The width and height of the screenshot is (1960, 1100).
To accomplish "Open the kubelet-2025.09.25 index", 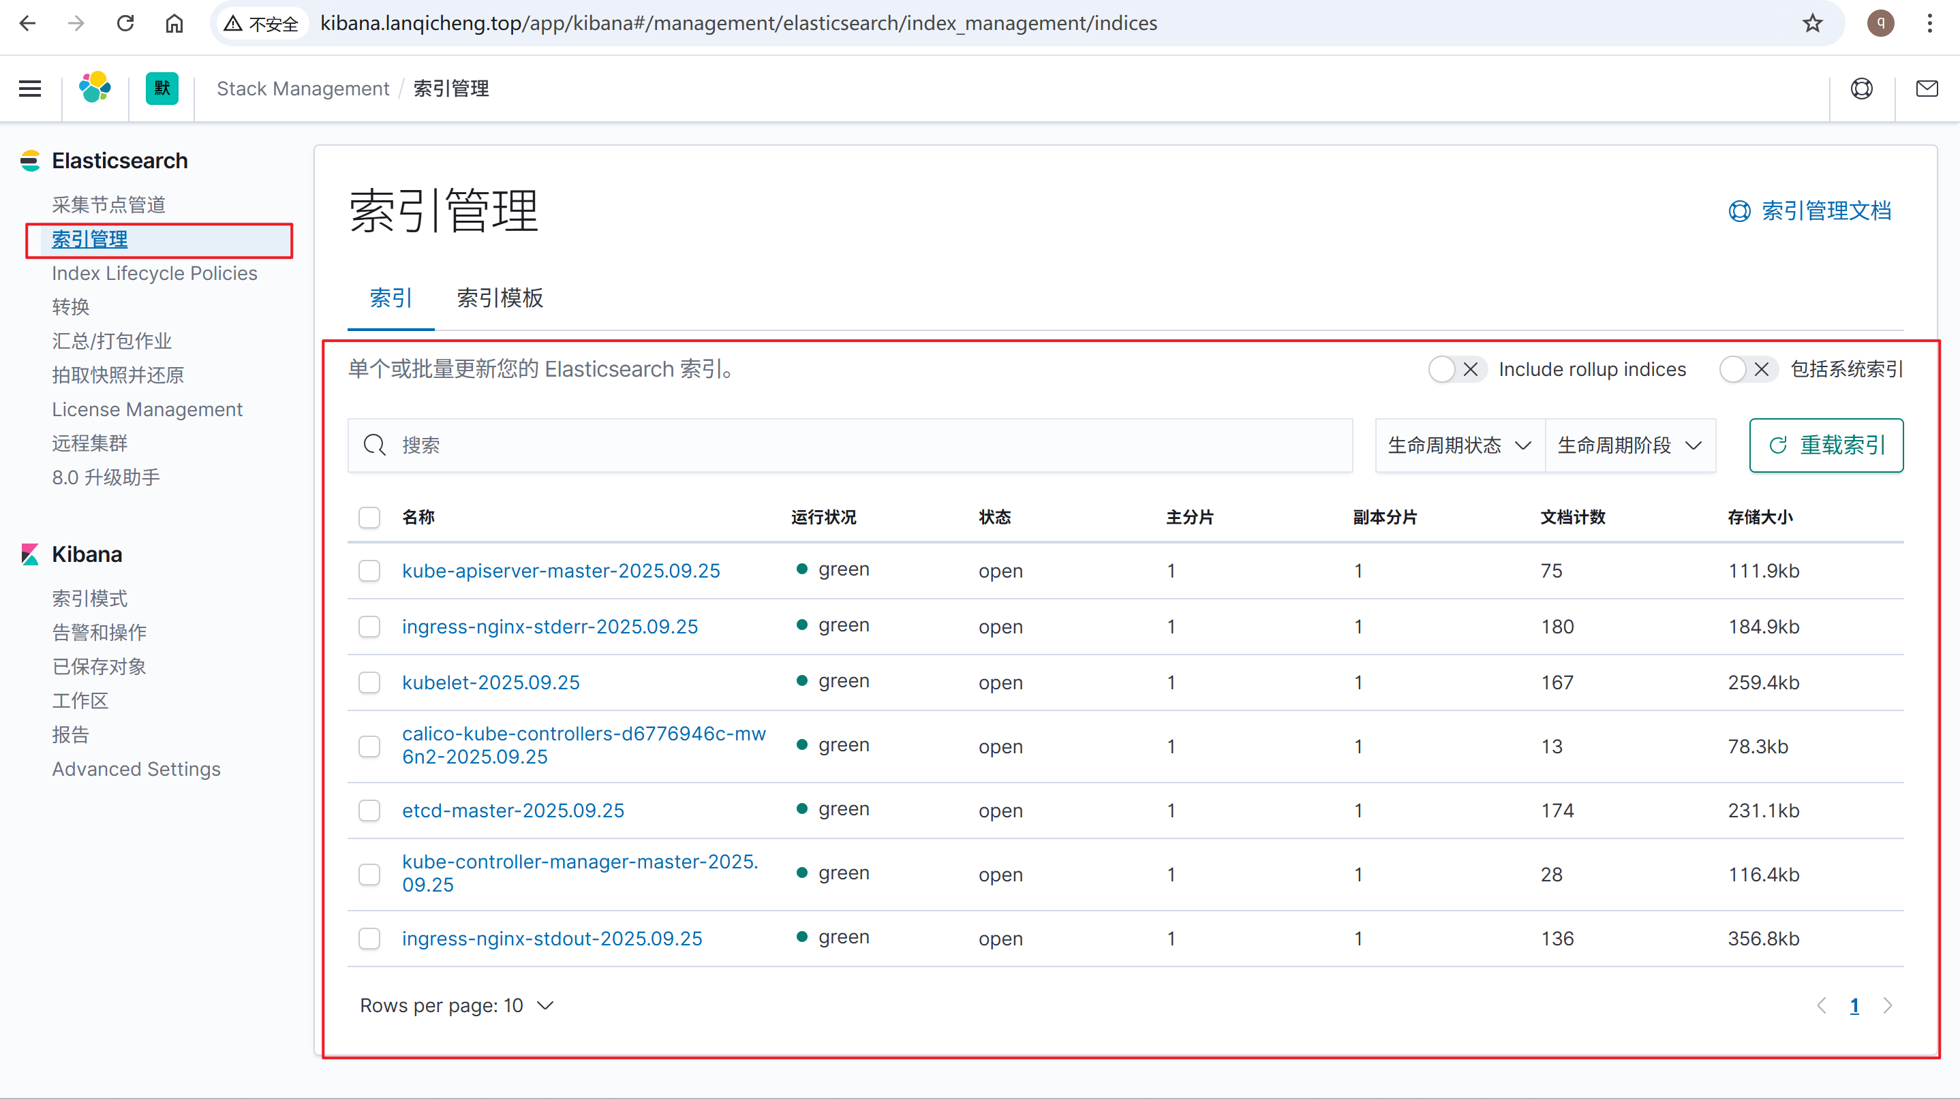I will (x=491, y=682).
